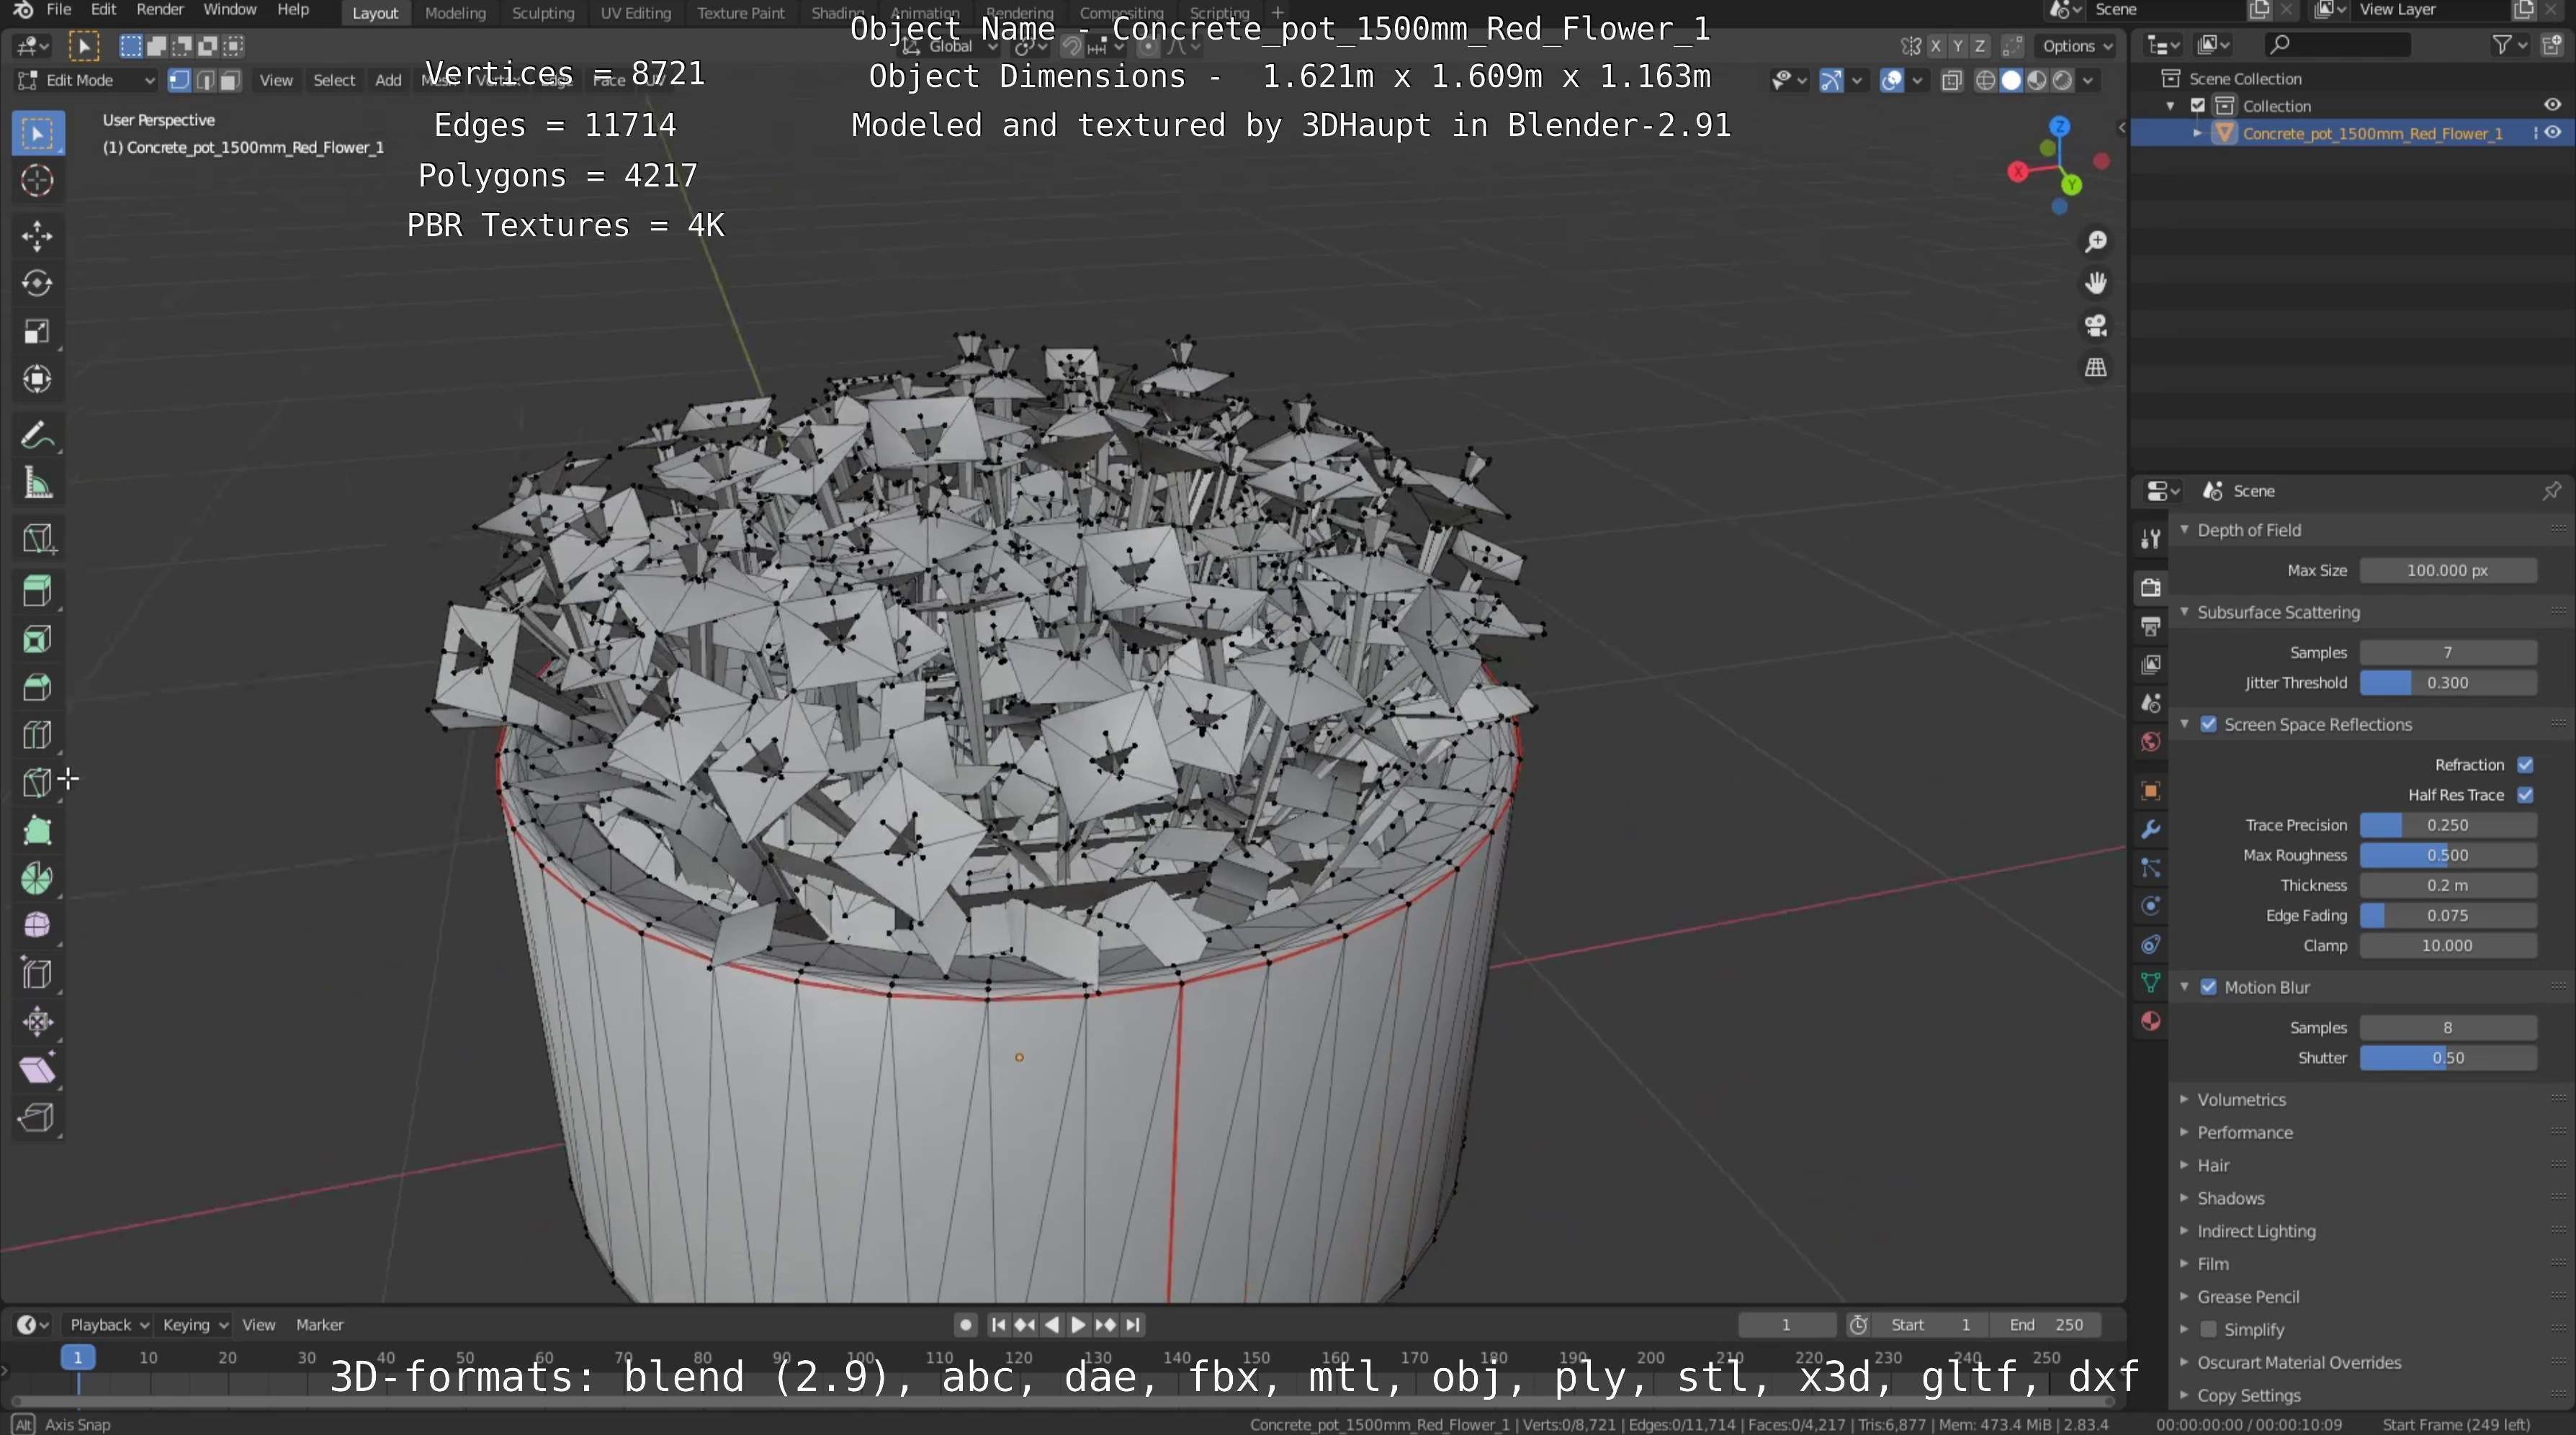Toggle the Motion Blur checkbox
The image size is (2576, 1435).
2208,988
